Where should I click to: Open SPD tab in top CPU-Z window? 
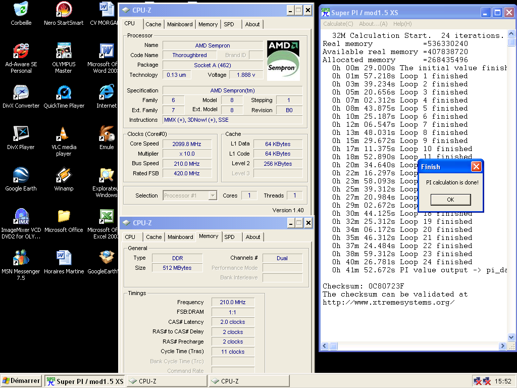tap(229, 24)
